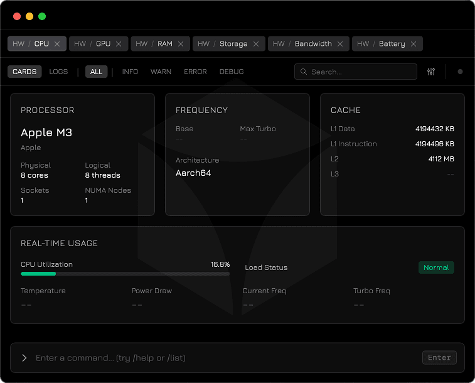Click the red close window button
475x383 pixels.
[x=17, y=16]
